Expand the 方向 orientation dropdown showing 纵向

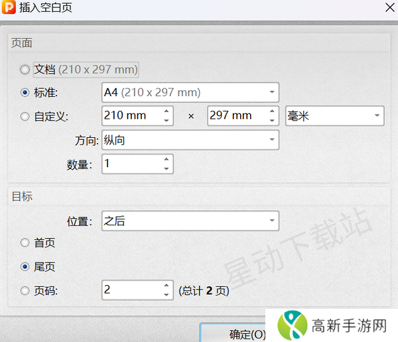coord(190,140)
